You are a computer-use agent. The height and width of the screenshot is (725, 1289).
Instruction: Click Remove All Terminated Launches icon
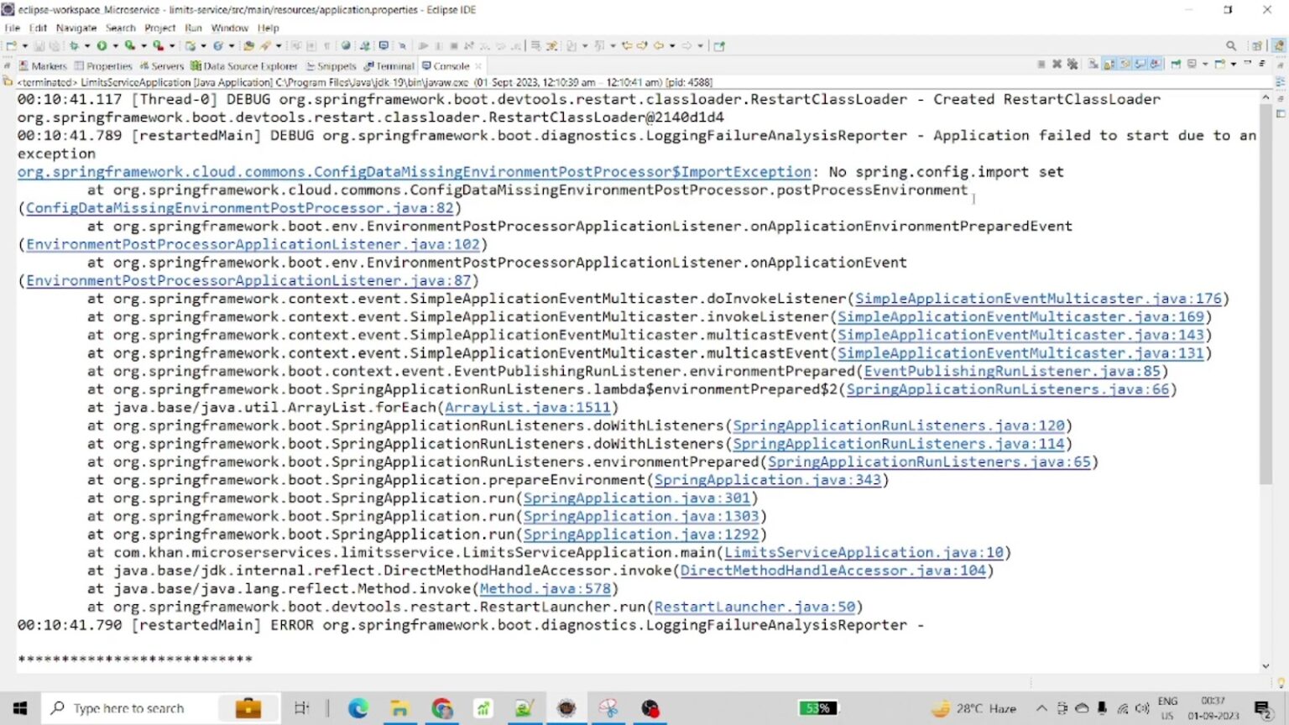tap(1072, 65)
